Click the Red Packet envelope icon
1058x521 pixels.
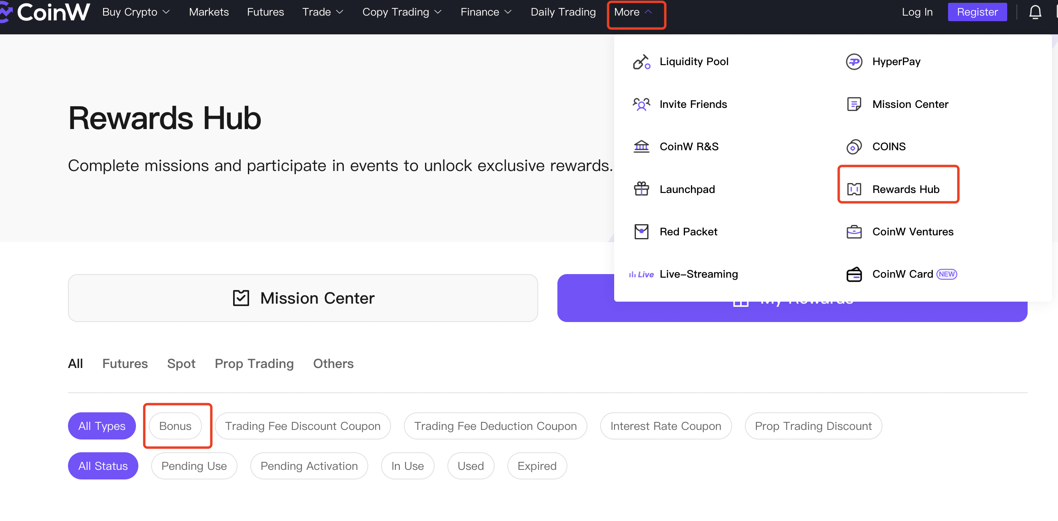click(x=641, y=232)
